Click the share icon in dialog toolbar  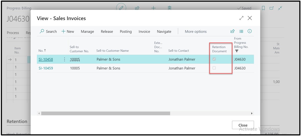click(232, 31)
